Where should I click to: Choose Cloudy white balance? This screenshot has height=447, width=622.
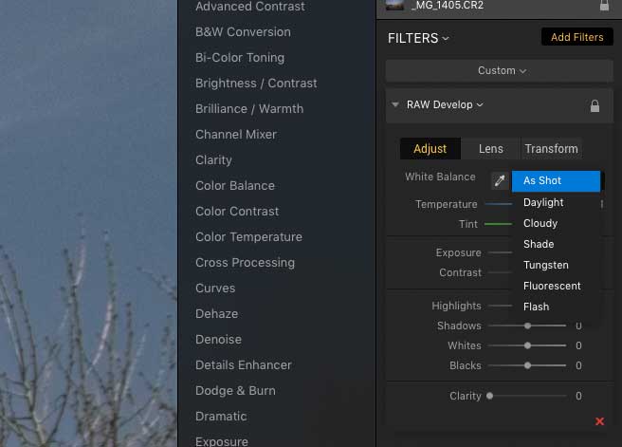tap(556, 223)
